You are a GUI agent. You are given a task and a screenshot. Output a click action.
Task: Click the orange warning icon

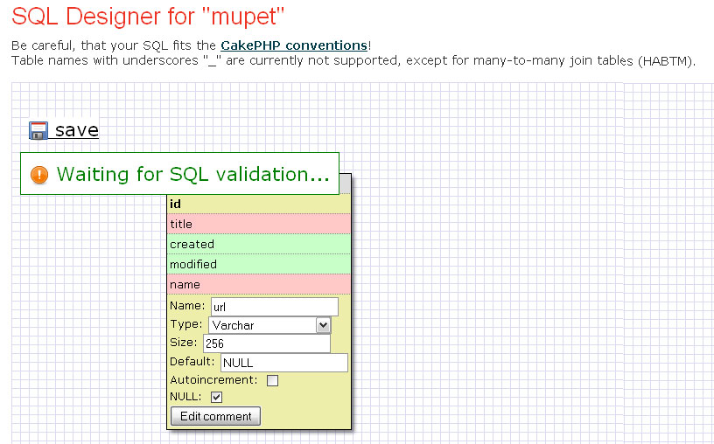point(39,175)
